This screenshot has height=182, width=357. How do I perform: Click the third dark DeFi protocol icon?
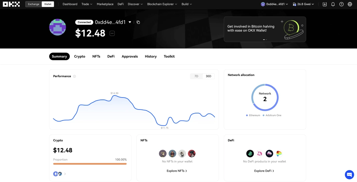click(269, 153)
